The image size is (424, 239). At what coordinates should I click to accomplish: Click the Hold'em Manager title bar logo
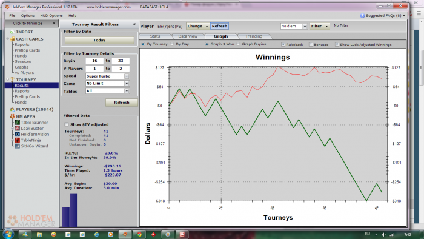click(x=7, y=7)
